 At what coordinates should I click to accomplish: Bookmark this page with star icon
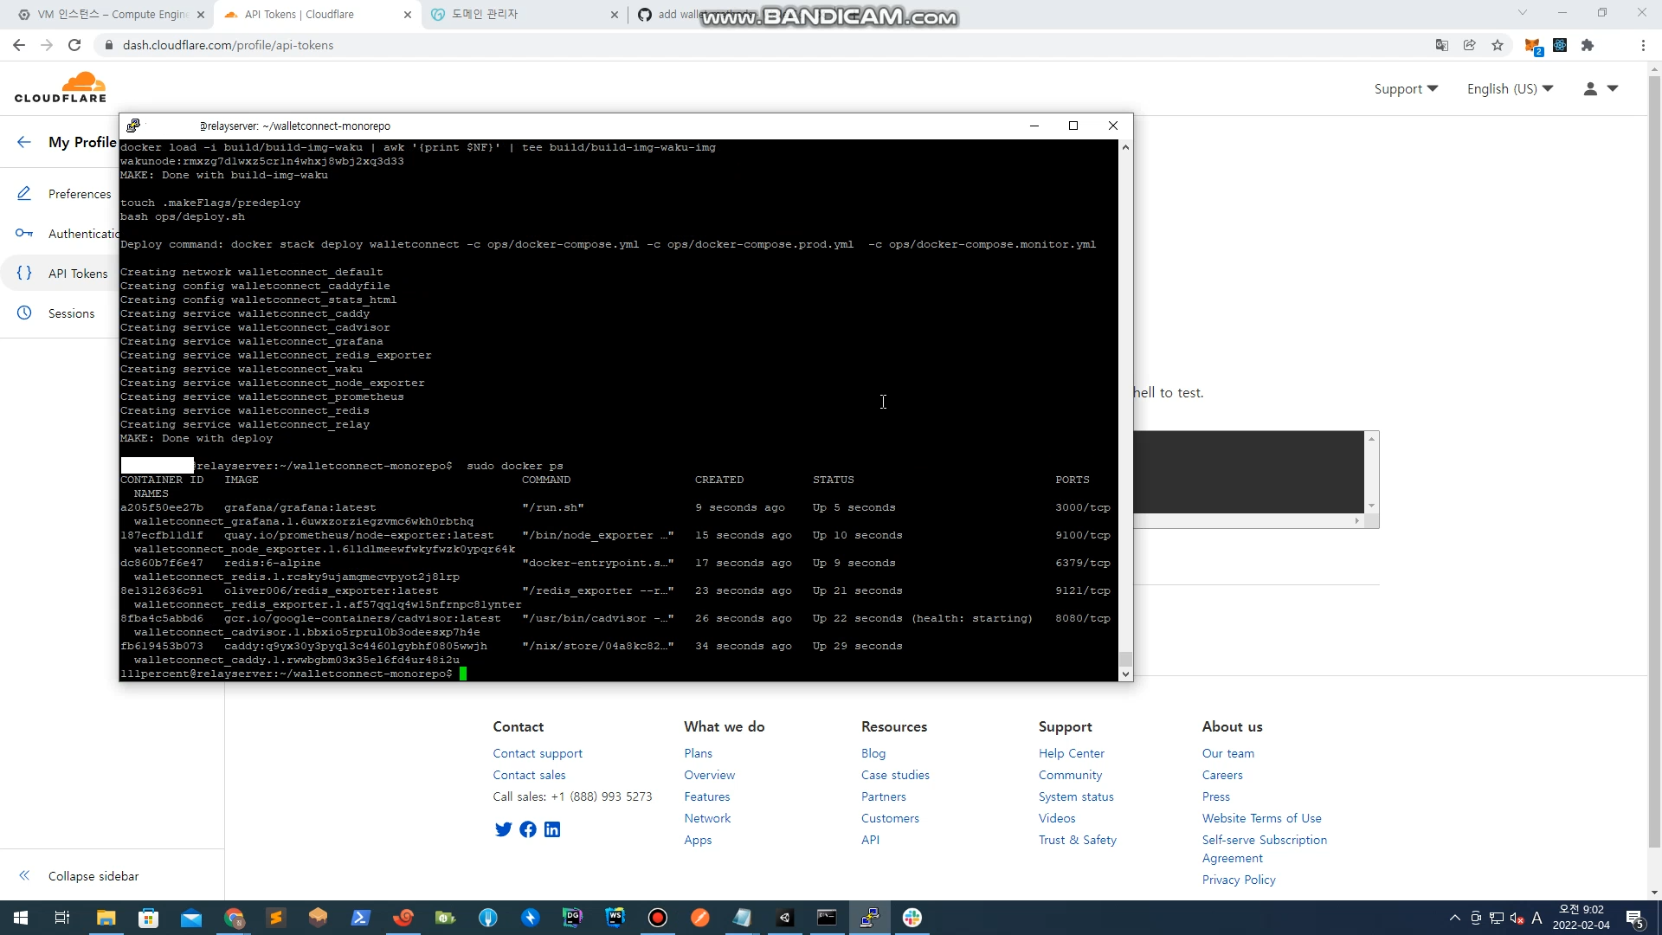click(1498, 45)
